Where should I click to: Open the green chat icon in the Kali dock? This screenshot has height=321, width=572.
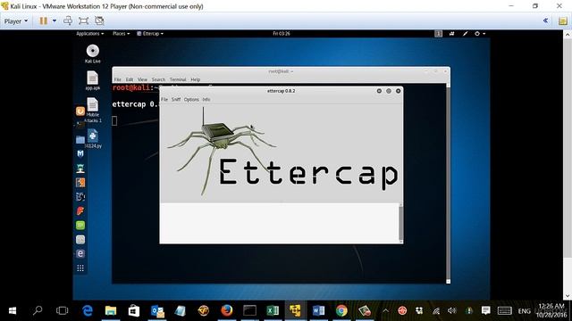click(x=80, y=226)
